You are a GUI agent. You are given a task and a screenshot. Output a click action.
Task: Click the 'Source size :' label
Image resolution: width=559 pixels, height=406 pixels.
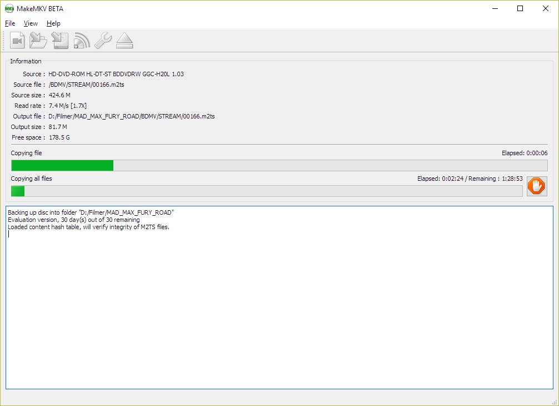(28, 95)
